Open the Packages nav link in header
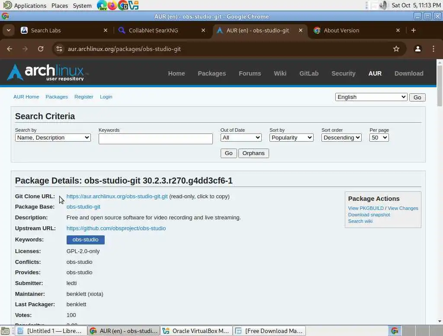This screenshot has height=336, width=443. (x=212, y=73)
